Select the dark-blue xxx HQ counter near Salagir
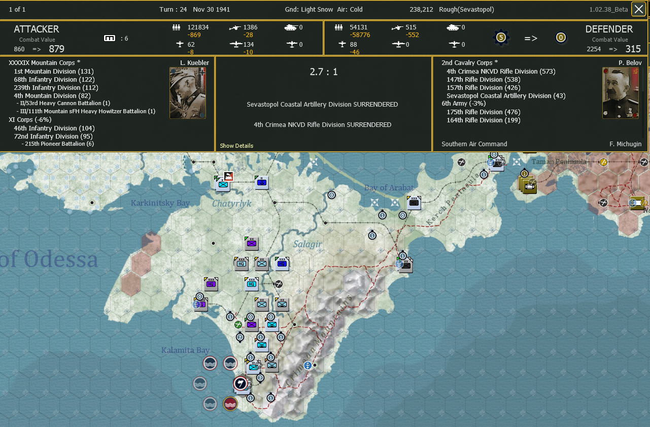 [x=282, y=264]
